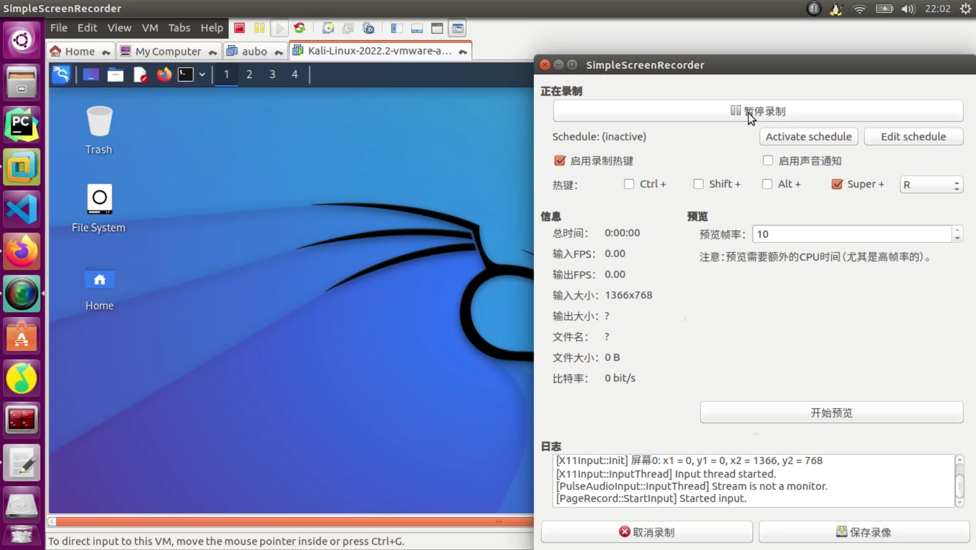
Task: Open the Kali panel file manager icon
Action: pos(116,74)
